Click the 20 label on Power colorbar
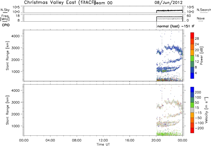211x146 pixels. pyautogui.click(x=197, y=50)
